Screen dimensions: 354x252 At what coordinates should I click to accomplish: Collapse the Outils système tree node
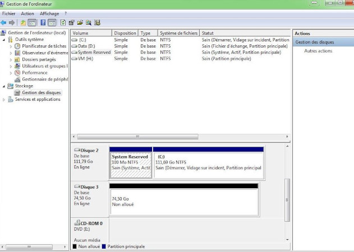4,40
